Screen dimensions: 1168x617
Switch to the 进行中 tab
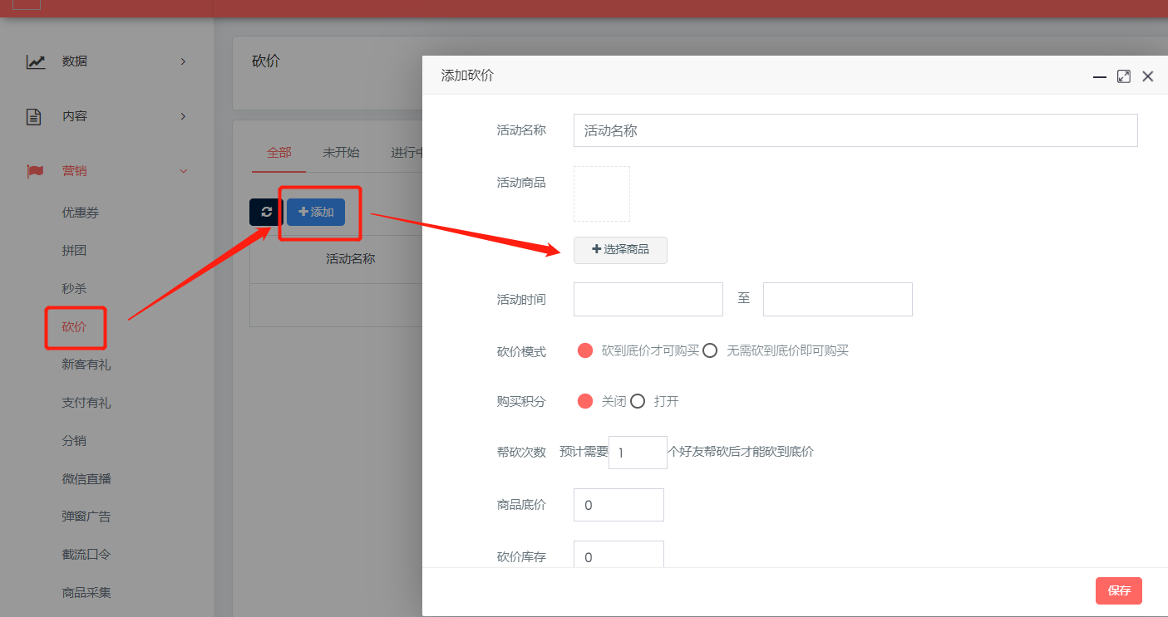407,153
